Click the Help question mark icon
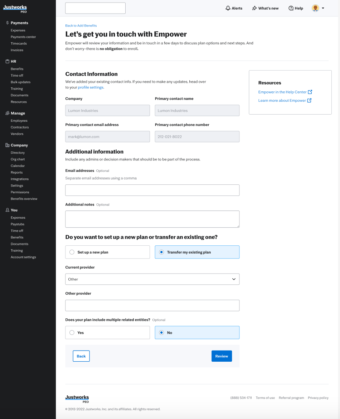 [x=291, y=8]
